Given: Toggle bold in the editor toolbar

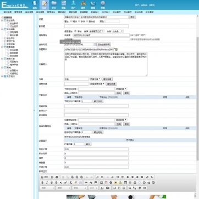Looking at the screenshot, I should (x=42, y=183).
